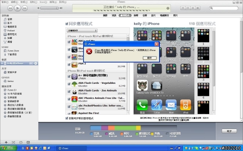Viewport: 243px width, 151px height.
Task: Select home screen page 4 thumbnail
Action: [x=204, y=89]
